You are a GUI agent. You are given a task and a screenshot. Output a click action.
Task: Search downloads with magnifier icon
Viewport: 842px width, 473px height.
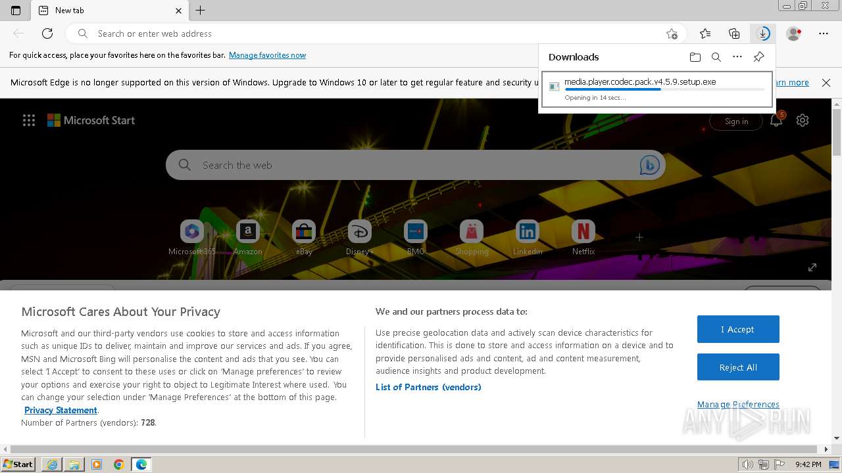[x=716, y=57]
